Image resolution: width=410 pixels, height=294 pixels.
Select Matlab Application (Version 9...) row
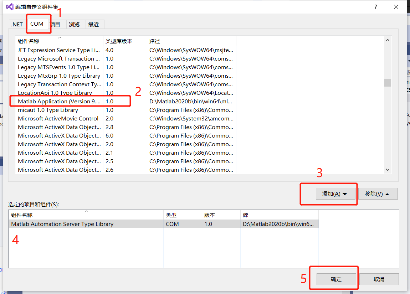click(x=59, y=102)
